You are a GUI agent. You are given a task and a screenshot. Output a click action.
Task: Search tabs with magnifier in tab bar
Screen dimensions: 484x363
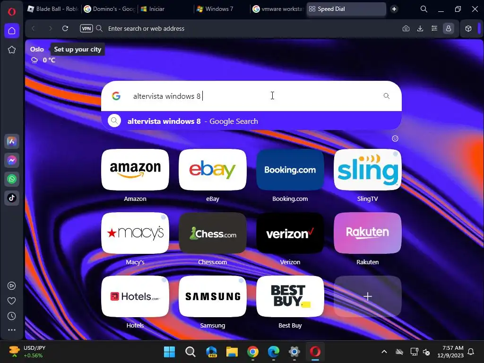[424, 9]
